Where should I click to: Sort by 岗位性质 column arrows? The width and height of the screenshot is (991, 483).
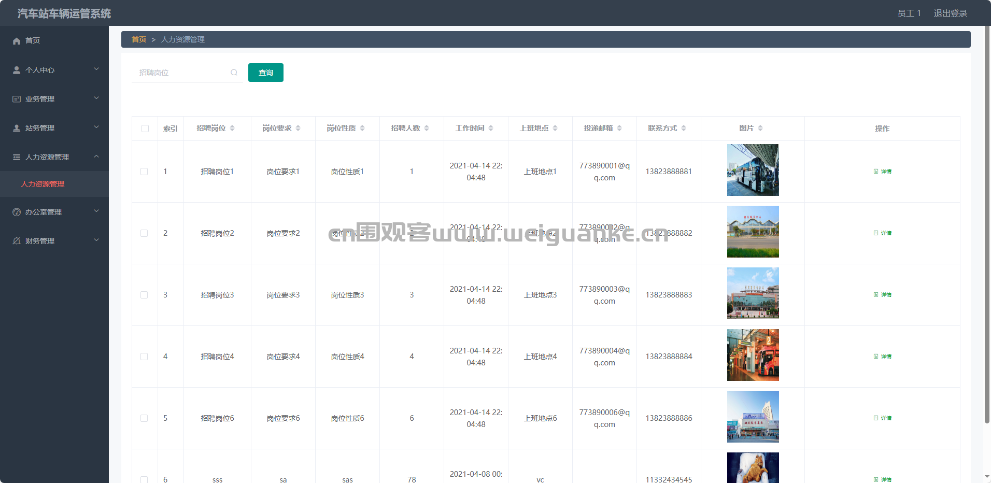(362, 128)
